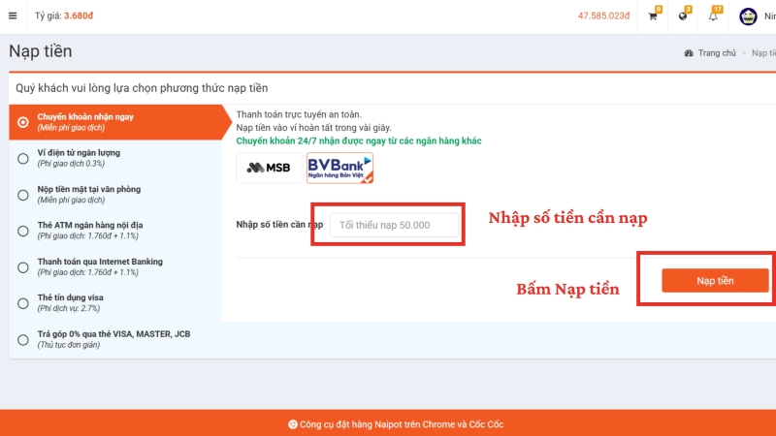Open the hamburger menu icon
The width and height of the screenshot is (776, 436).
tap(13, 16)
